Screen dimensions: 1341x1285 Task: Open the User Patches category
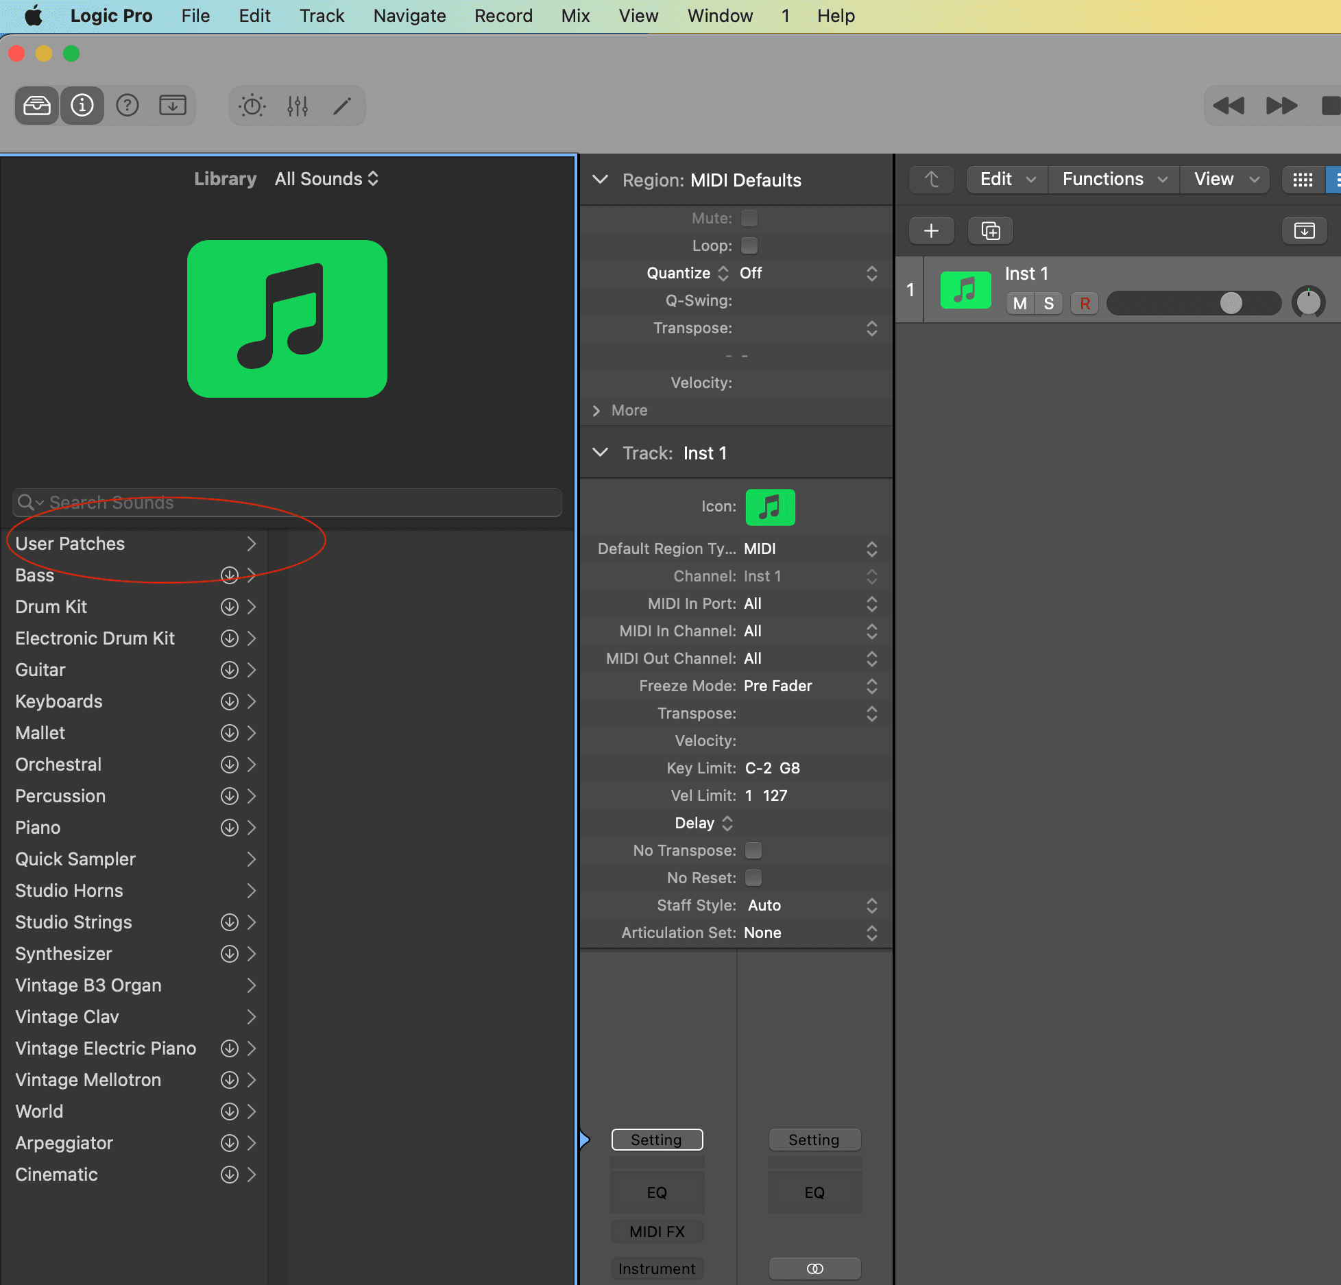[134, 544]
